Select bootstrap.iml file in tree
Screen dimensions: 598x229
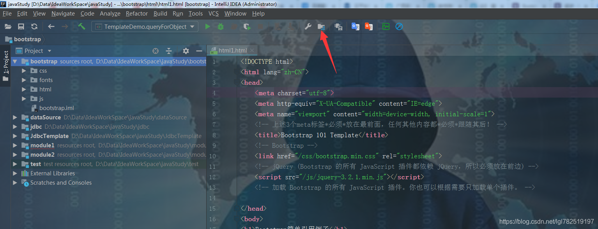point(57,108)
